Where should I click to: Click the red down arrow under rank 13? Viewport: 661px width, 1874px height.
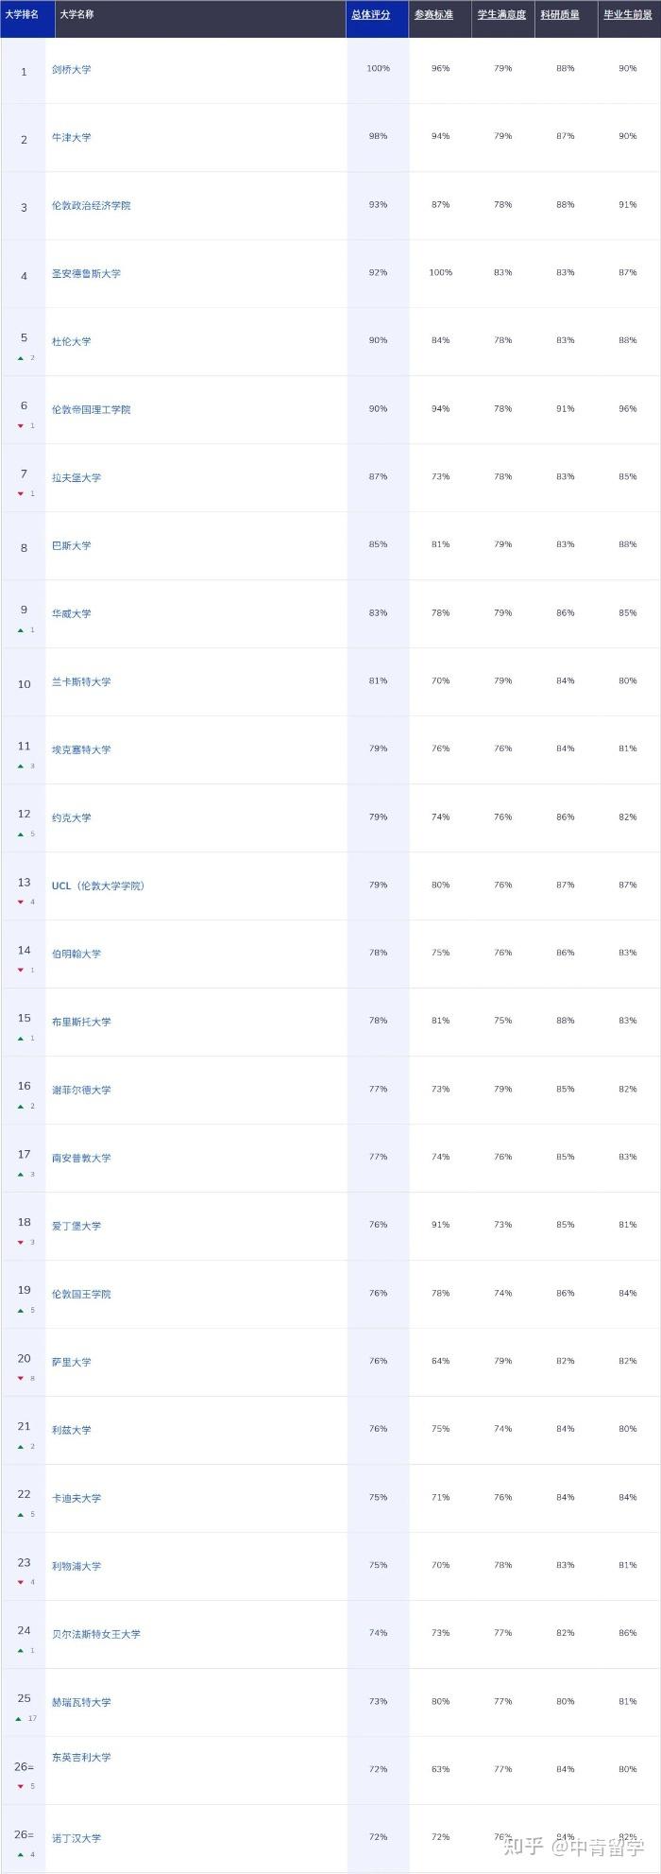[x=20, y=903]
